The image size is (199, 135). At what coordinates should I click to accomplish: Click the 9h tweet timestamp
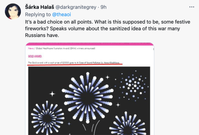tap(104, 7)
